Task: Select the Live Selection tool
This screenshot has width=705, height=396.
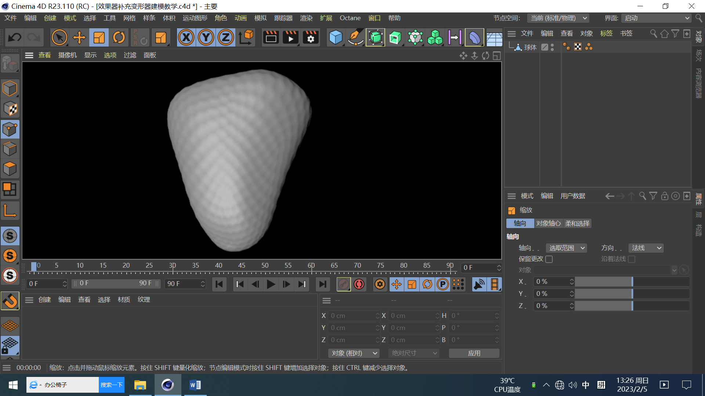Action: tap(59, 37)
